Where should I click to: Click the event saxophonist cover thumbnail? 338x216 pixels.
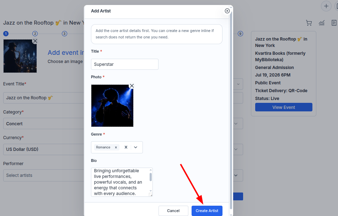(20, 56)
